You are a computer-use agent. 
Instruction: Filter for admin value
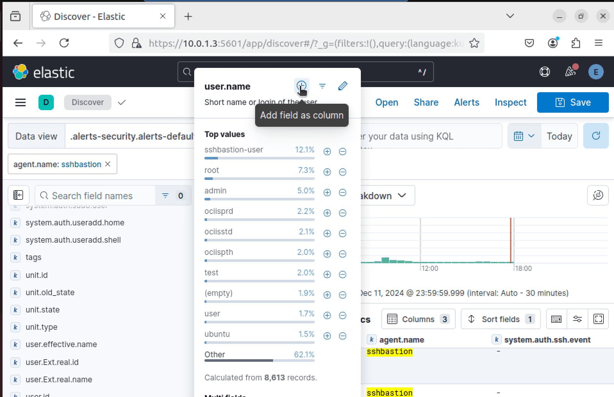327,192
